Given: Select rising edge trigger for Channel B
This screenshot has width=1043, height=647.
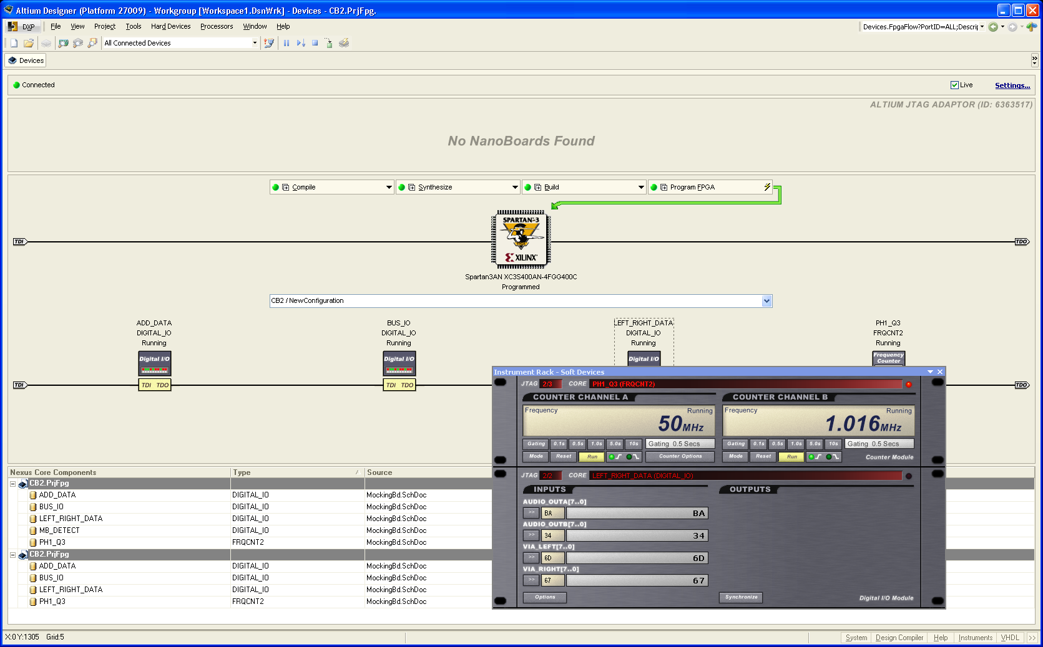Looking at the screenshot, I should click(x=815, y=457).
